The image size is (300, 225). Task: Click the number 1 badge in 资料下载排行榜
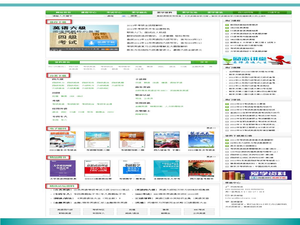[x=227, y=140]
